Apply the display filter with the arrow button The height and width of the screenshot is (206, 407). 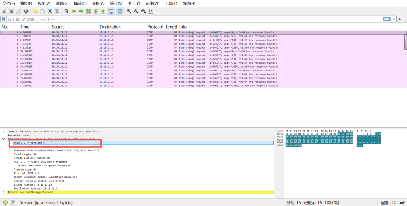386,19
